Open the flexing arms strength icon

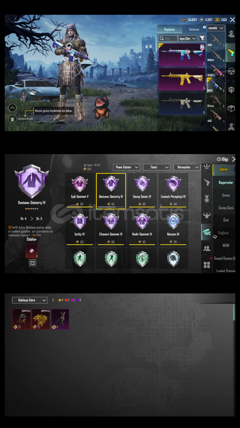coord(207,215)
